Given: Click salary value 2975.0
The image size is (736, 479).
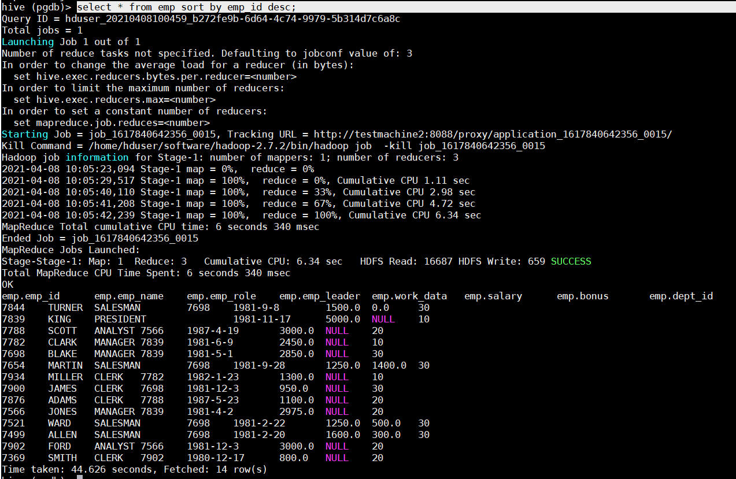Looking at the screenshot, I should (297, 411).
